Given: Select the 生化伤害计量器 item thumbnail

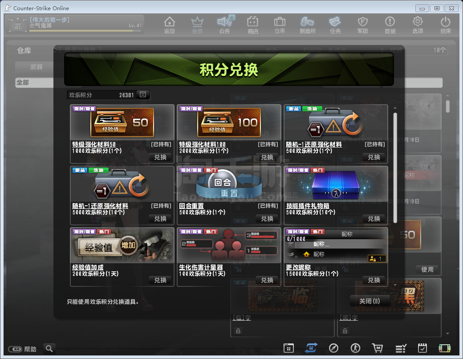Looking at the screenshot, I should tap(229, 245).
